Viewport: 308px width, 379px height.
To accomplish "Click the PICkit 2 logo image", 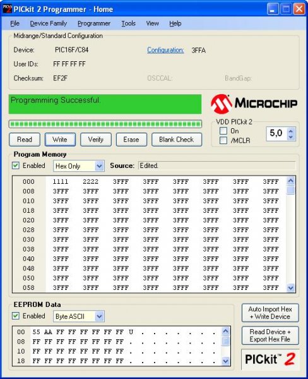I will (x=270, y=359).
